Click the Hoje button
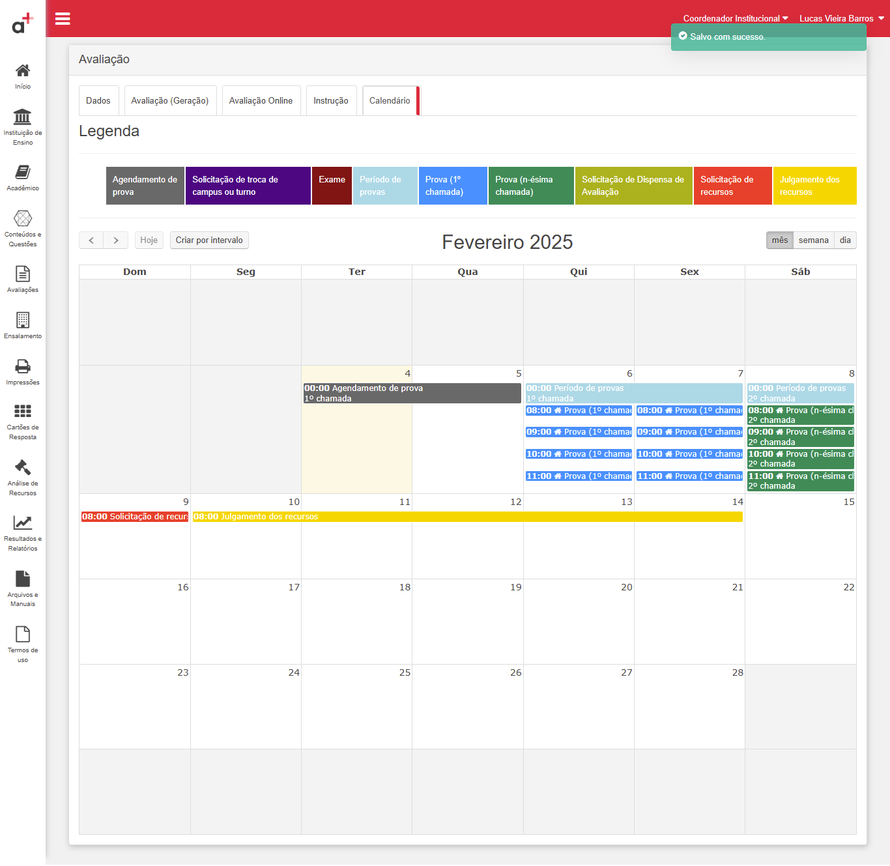This screenshot has height=866, width=890. pos(149,240)
